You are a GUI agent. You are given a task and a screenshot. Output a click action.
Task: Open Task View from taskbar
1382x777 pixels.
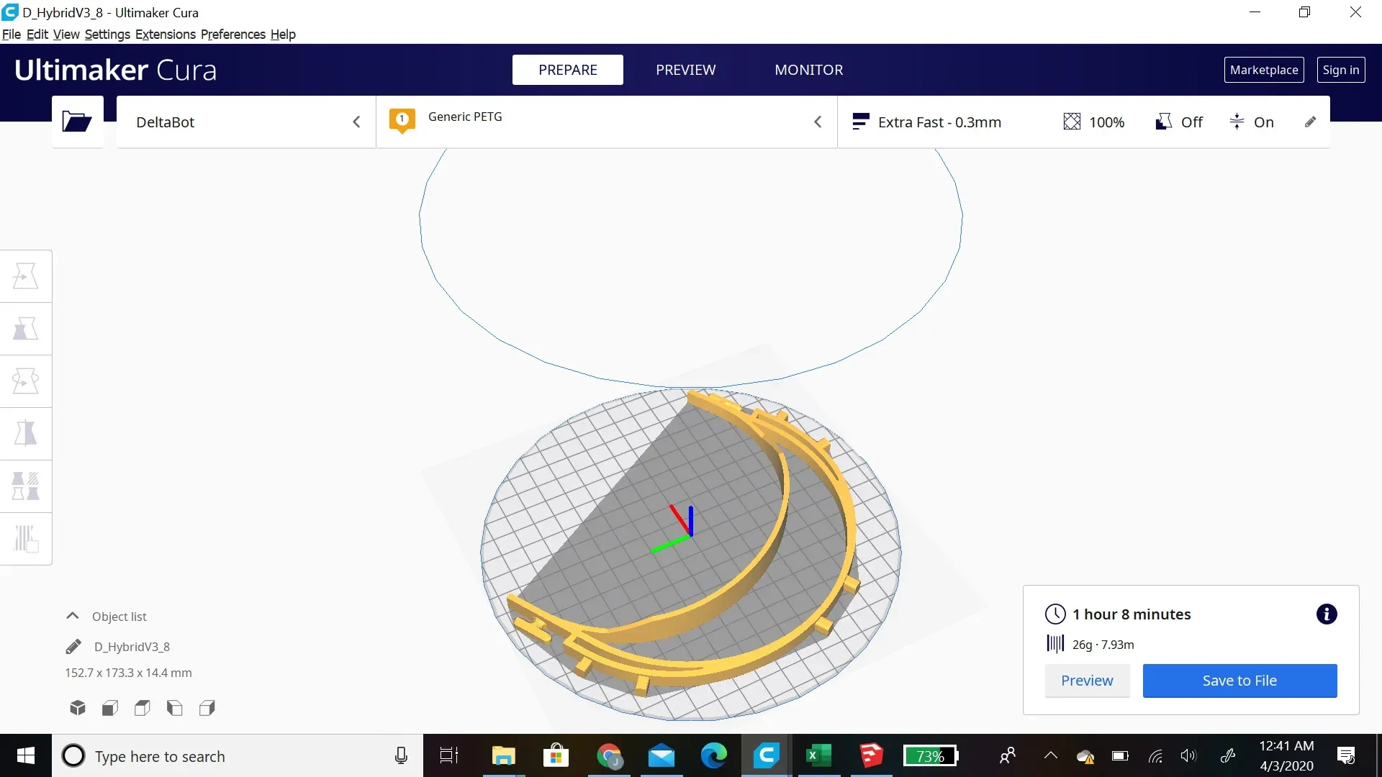449,755
